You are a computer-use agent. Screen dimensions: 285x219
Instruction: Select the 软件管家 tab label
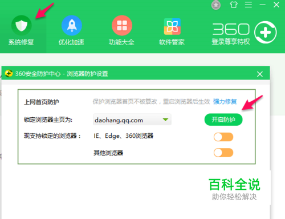(x=172, y=42)
